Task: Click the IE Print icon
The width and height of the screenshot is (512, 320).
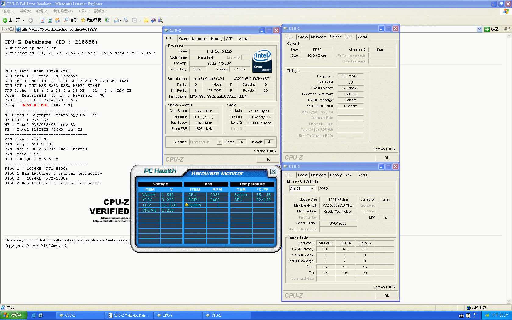Action: tap(126, 20)
